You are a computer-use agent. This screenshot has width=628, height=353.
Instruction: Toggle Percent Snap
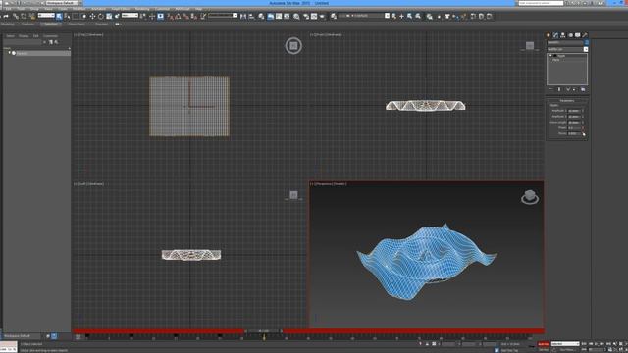[x=185, y=16]
